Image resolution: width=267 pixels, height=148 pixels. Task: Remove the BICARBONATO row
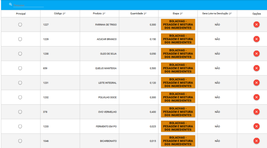(256, 141)
